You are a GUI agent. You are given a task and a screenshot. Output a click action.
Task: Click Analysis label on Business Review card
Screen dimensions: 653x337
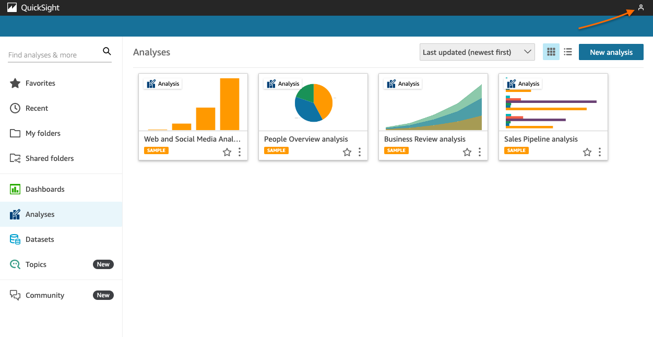[x=403, y=84]
